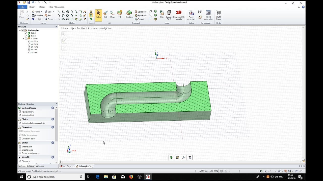
Task: Activate the Pan orient tool
Action: 48,16
